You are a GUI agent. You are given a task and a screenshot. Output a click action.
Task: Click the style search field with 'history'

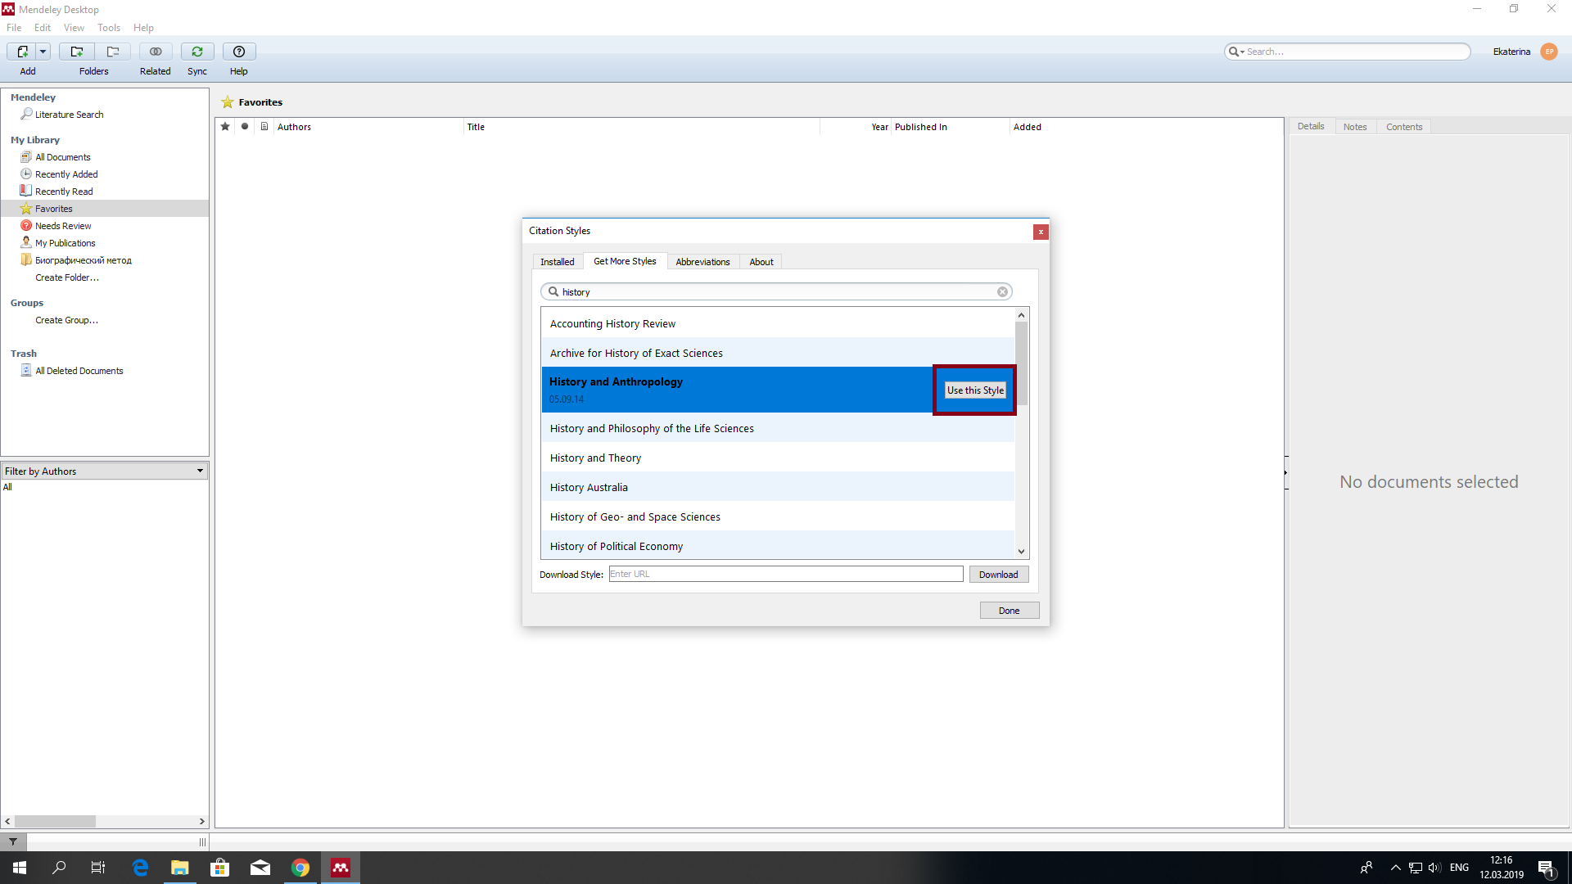coord(776,291)
